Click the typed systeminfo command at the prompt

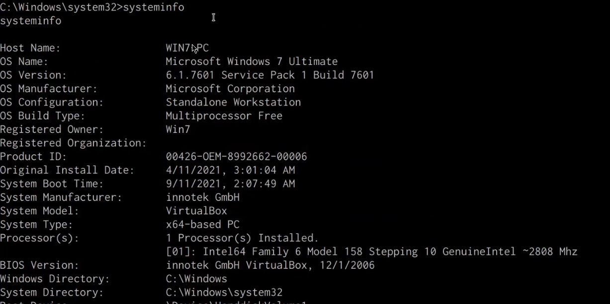coord(153,7)
